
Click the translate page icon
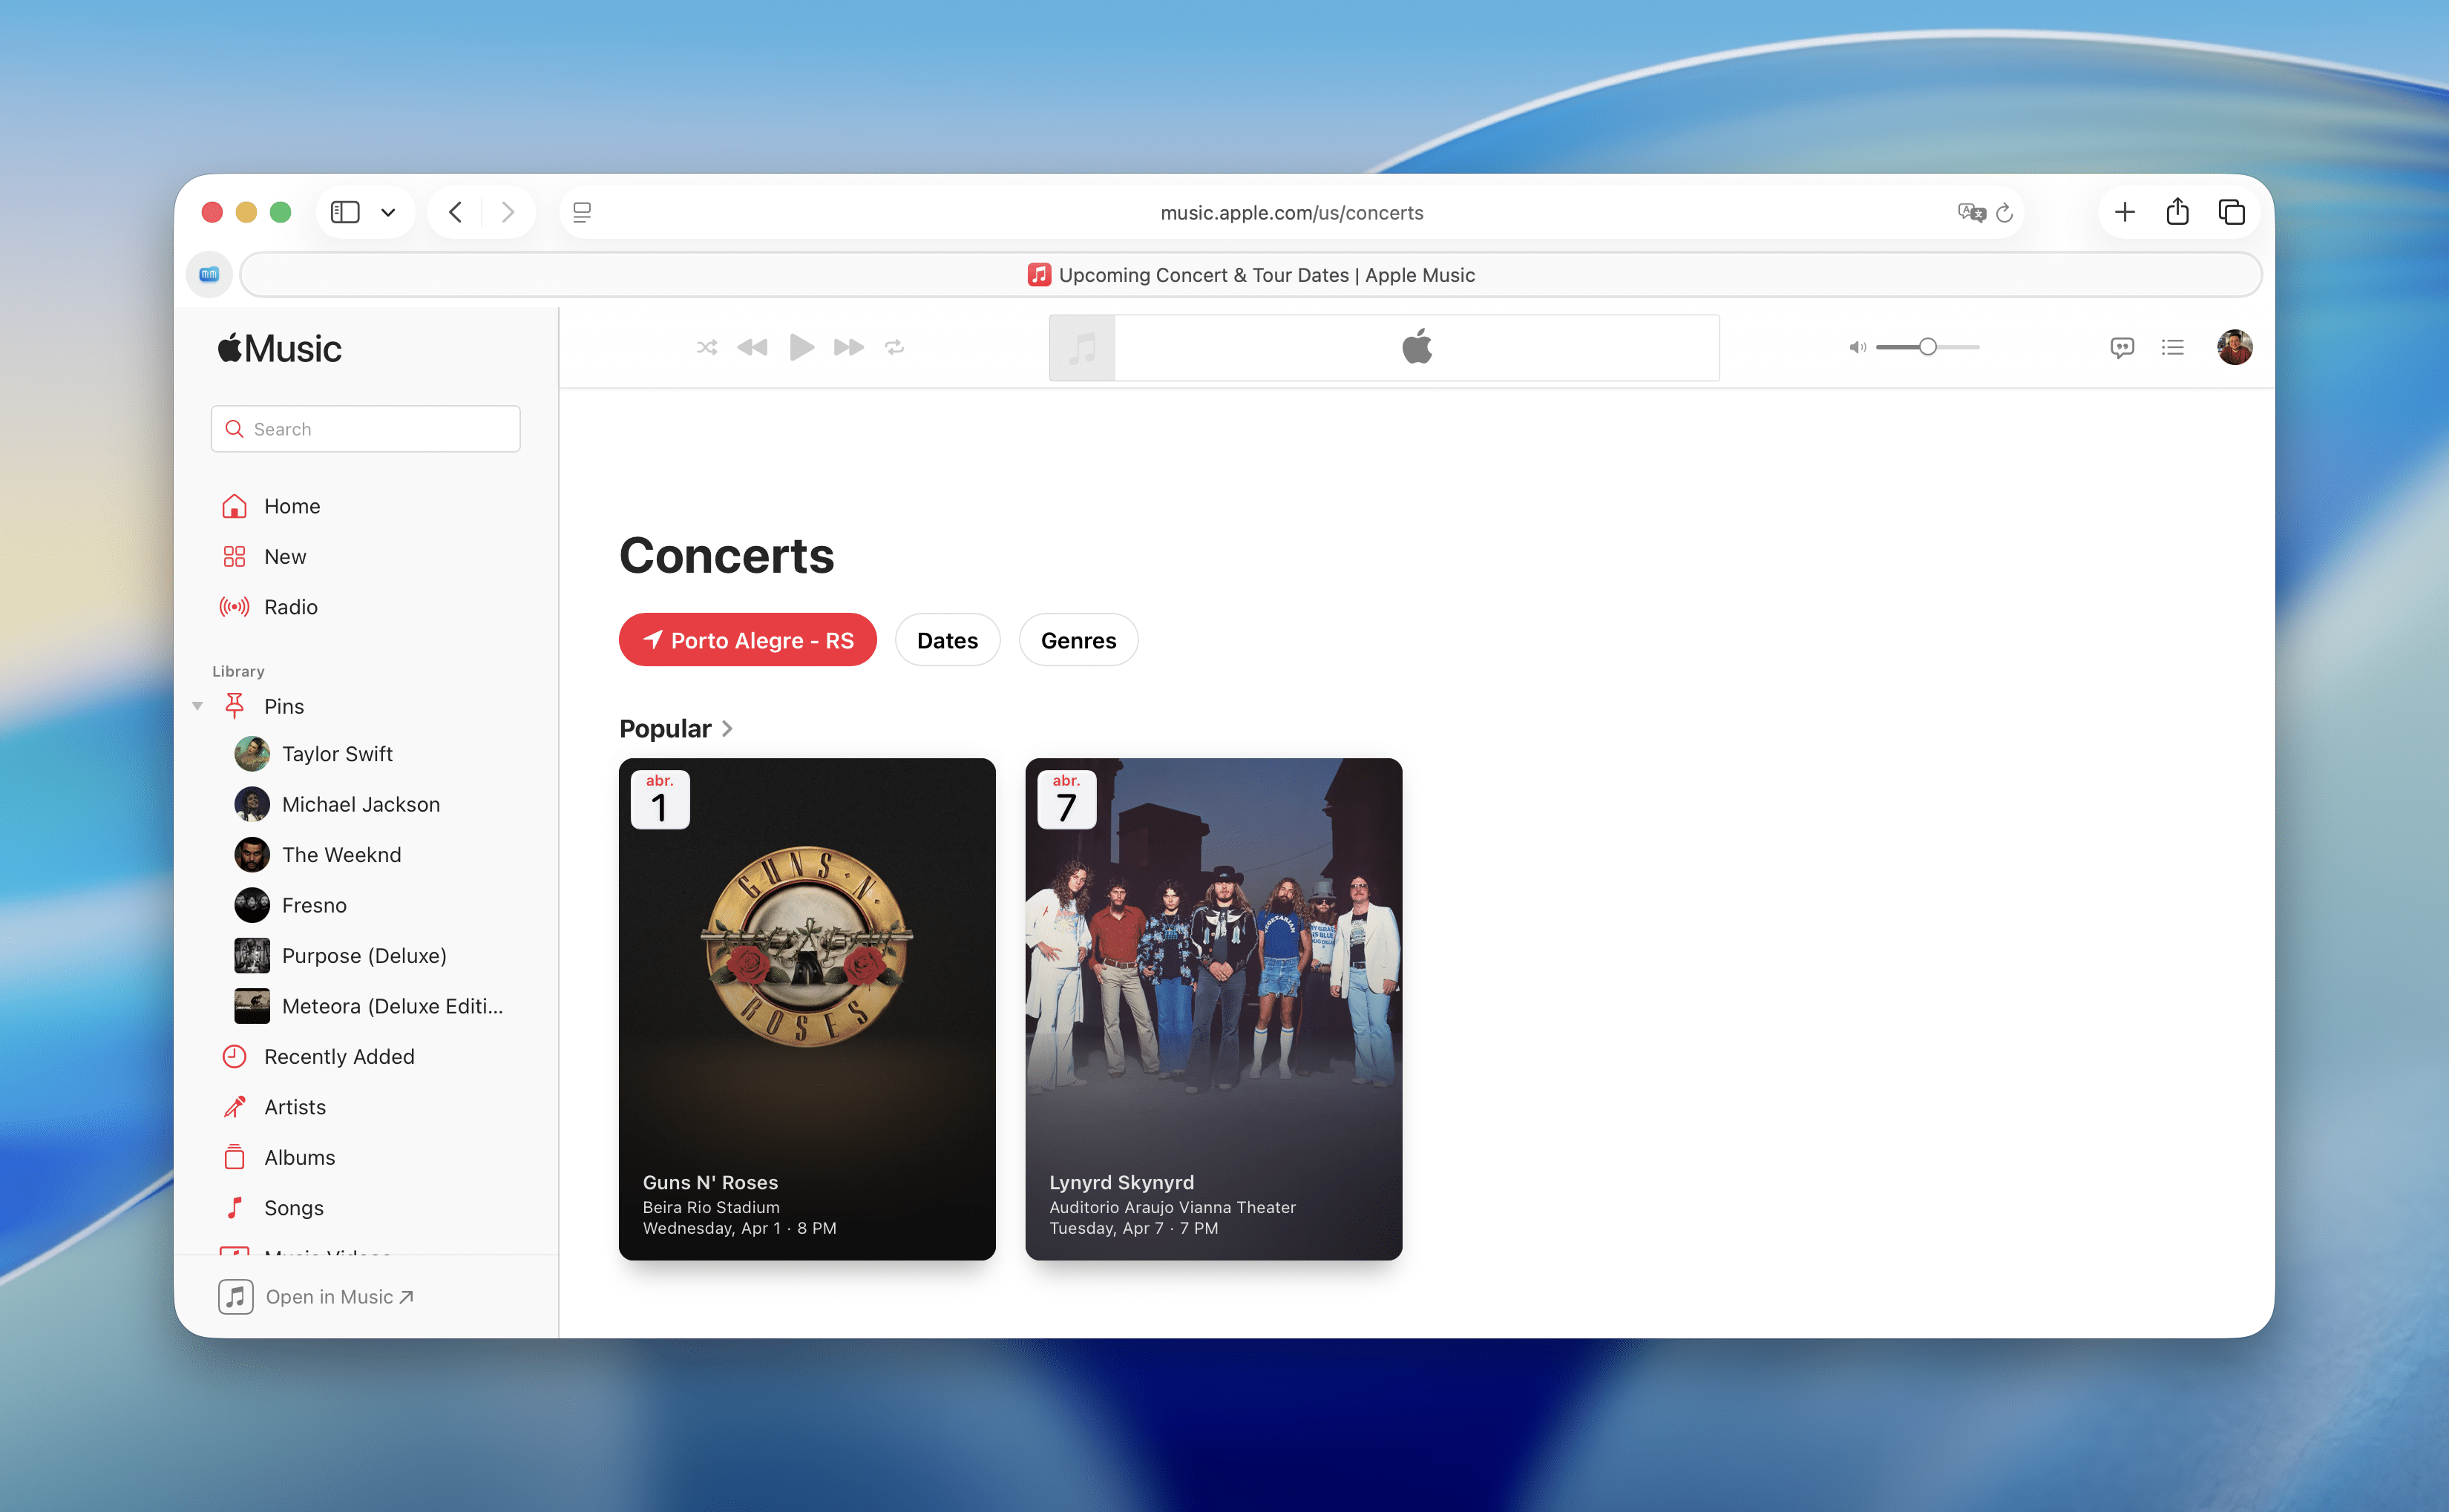(1970, 212)
